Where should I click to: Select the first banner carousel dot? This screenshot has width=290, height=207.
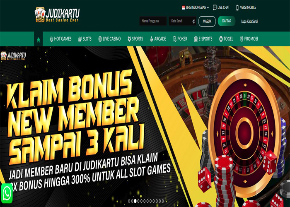pos(129,201)
